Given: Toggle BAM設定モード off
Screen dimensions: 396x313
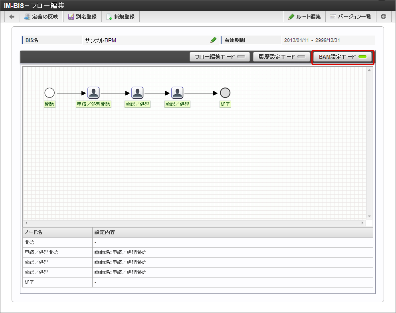Looking at the screenshot, I should coord(343,57).
